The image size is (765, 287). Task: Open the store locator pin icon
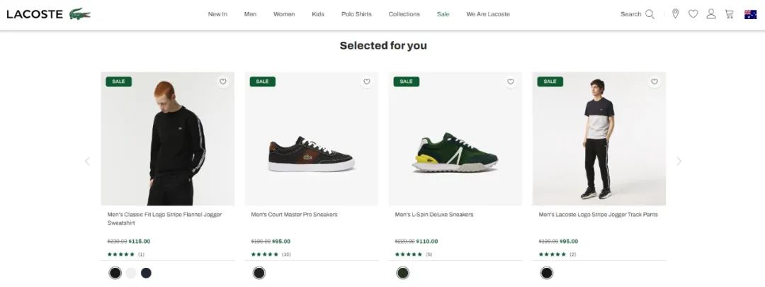coord(675,14)
